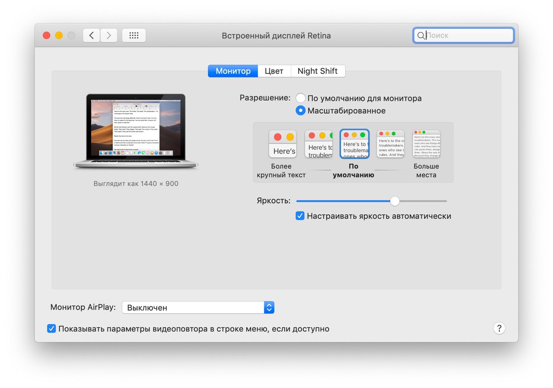Open the Цвет tab

click(x=274, y=71)
